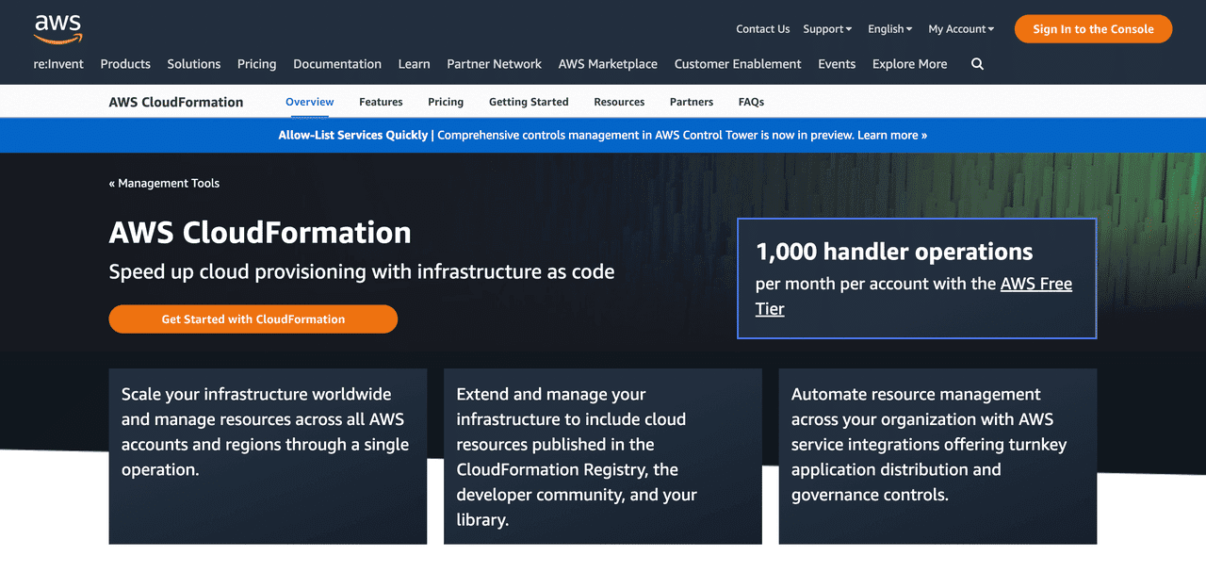Open the search magnifier icon
Screen dimensions: 1206x572
coord(977,64)
